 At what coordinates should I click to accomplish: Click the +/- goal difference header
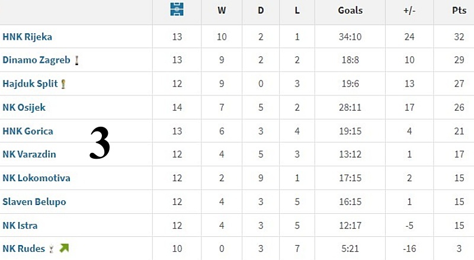pyautogui.click(x=409, y=10)
